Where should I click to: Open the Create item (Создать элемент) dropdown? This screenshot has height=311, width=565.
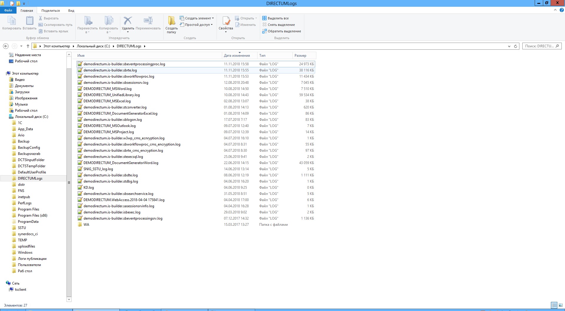197,18
